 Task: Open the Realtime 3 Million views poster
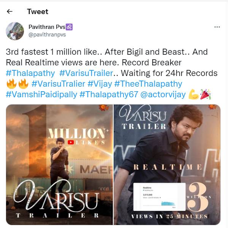click(x=167, y=165)
